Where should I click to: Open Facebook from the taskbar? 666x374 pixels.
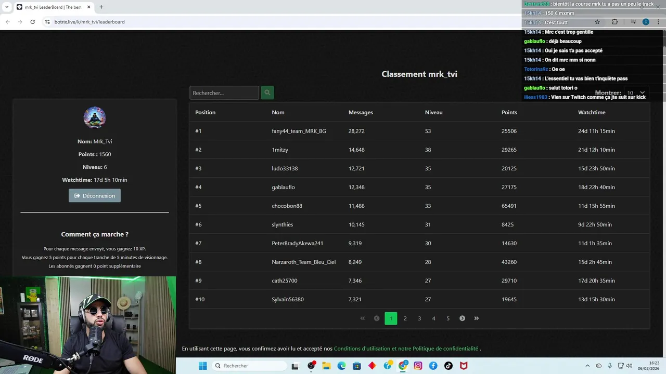[x=433, y=366]
